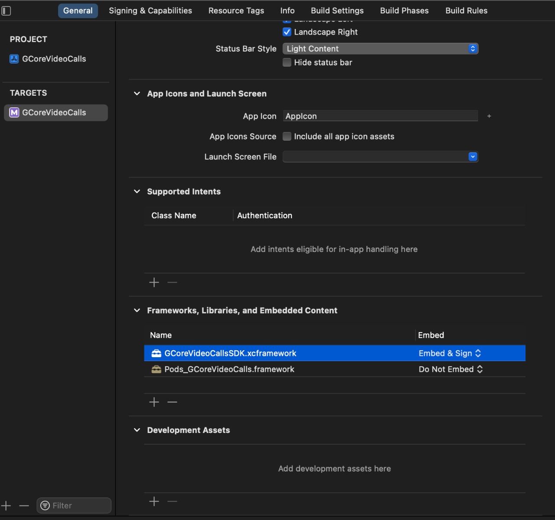The width and height of the screenshot is (555, 520).
Task: Click the Embed column header
Action: pyautogui.click(x=431, y=335)
